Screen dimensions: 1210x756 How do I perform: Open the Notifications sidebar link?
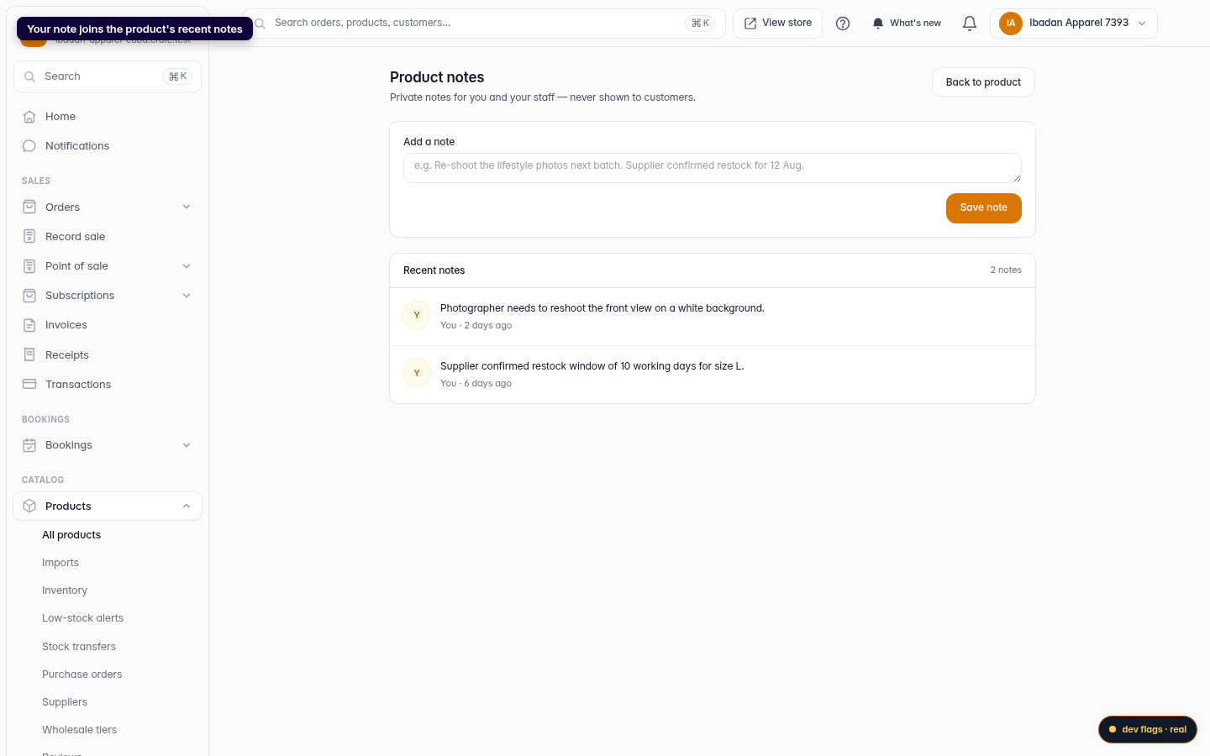tap(108, 146)
